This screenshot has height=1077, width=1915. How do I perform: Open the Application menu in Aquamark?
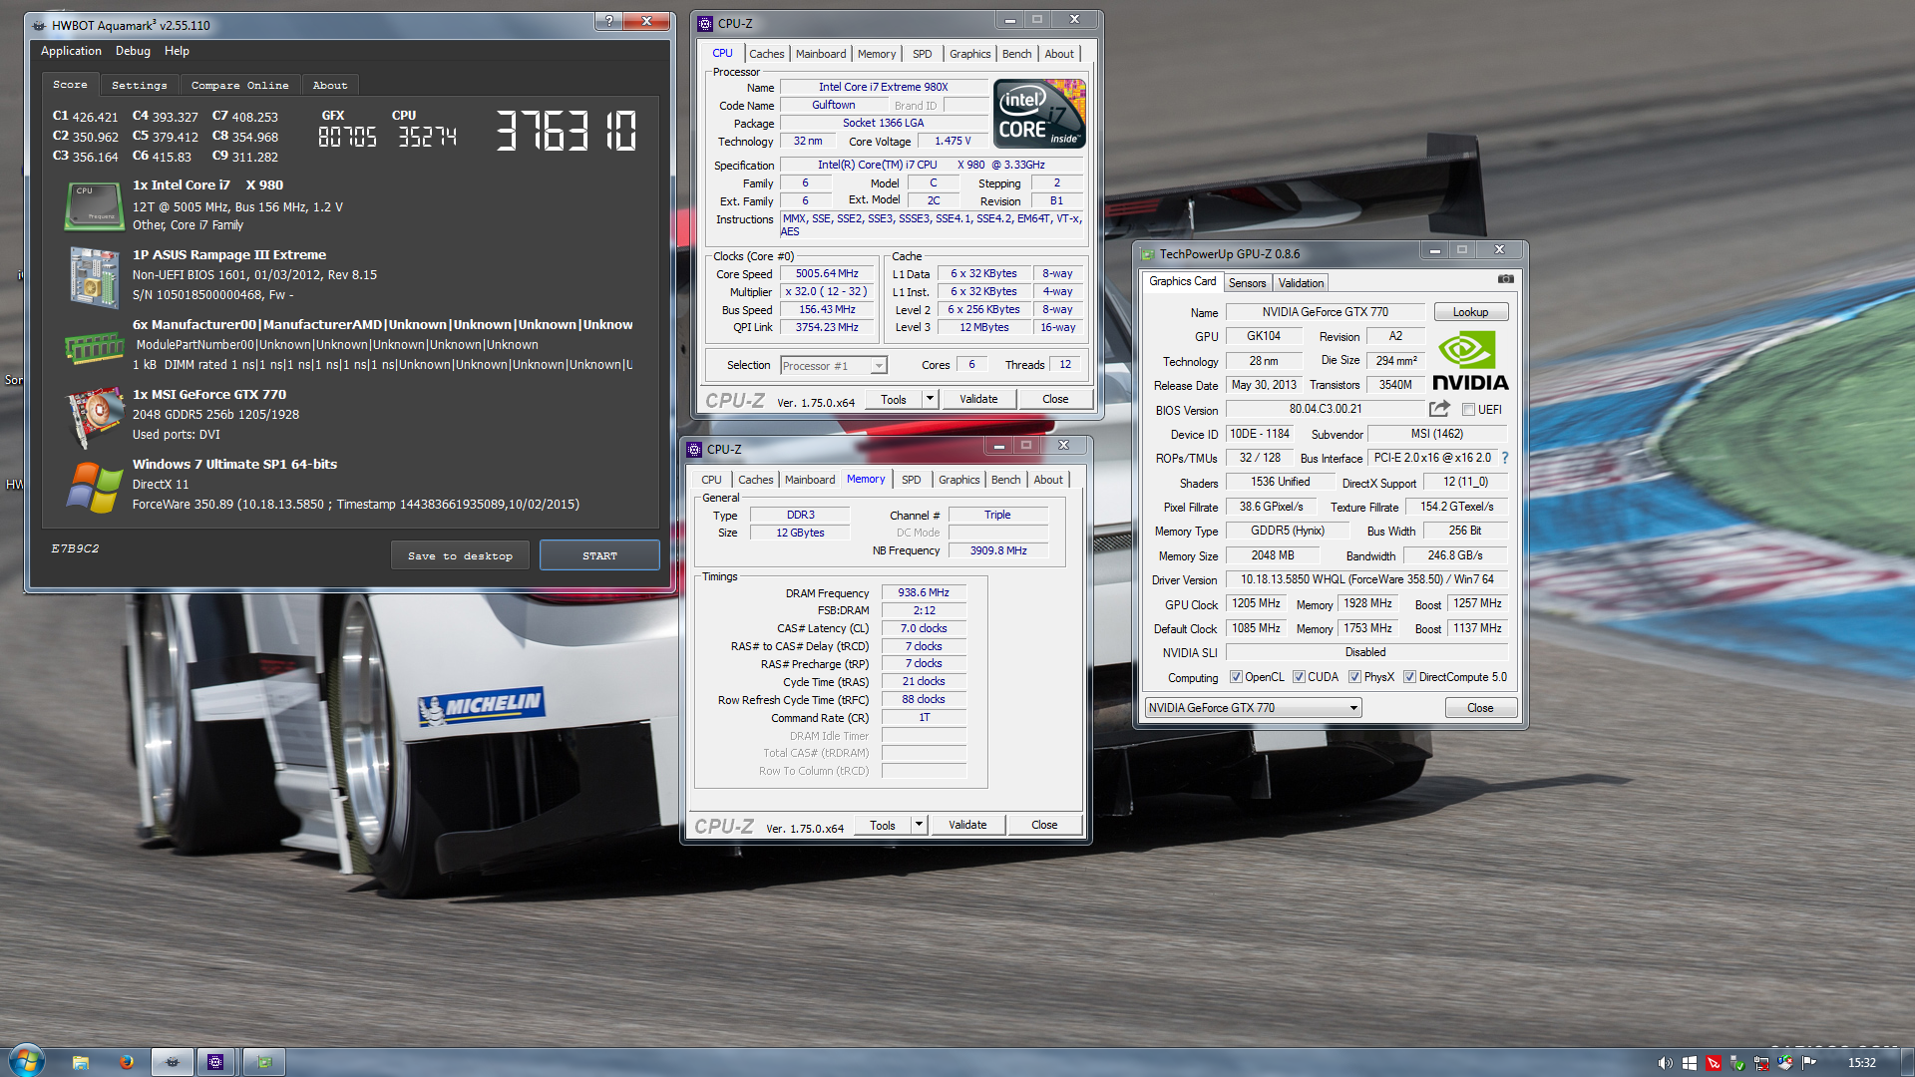71,51
